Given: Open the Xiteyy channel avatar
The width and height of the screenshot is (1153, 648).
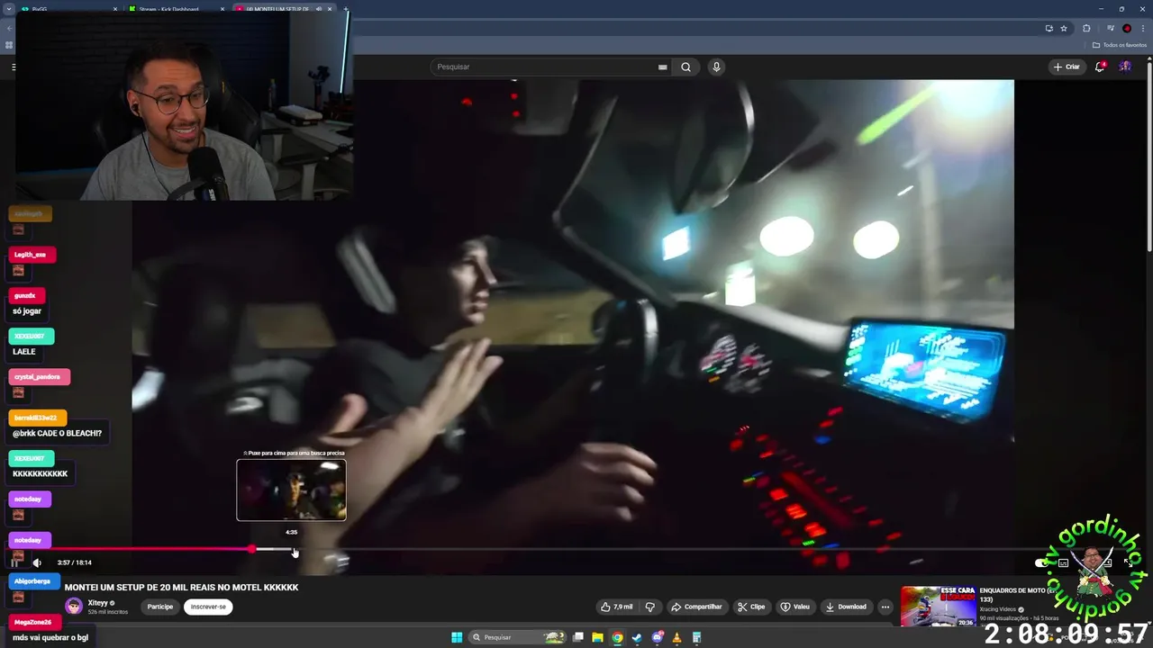Looking at the screenshot, I should (74, 607).
